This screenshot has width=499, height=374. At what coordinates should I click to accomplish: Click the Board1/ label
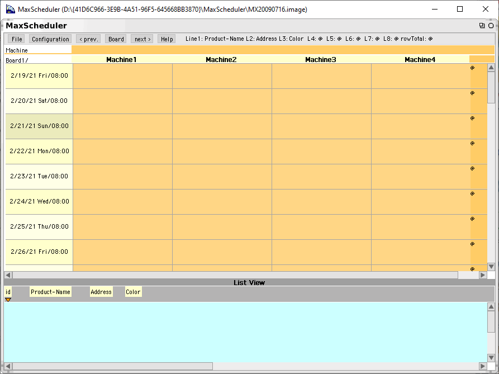(17, 60)
